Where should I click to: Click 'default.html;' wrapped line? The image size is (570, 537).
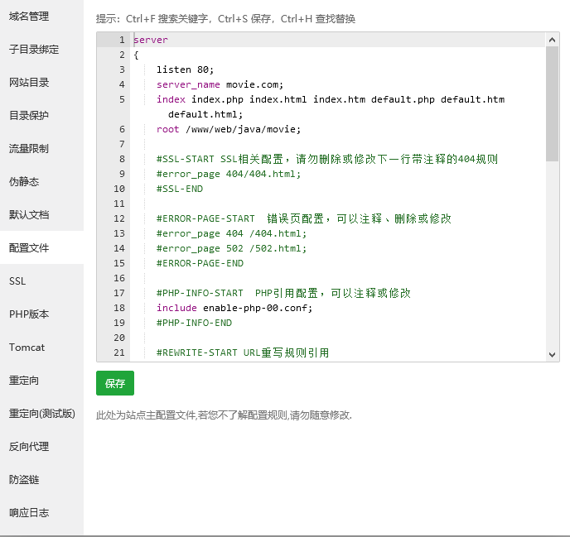pyautogui.click(x=205, y=114)
